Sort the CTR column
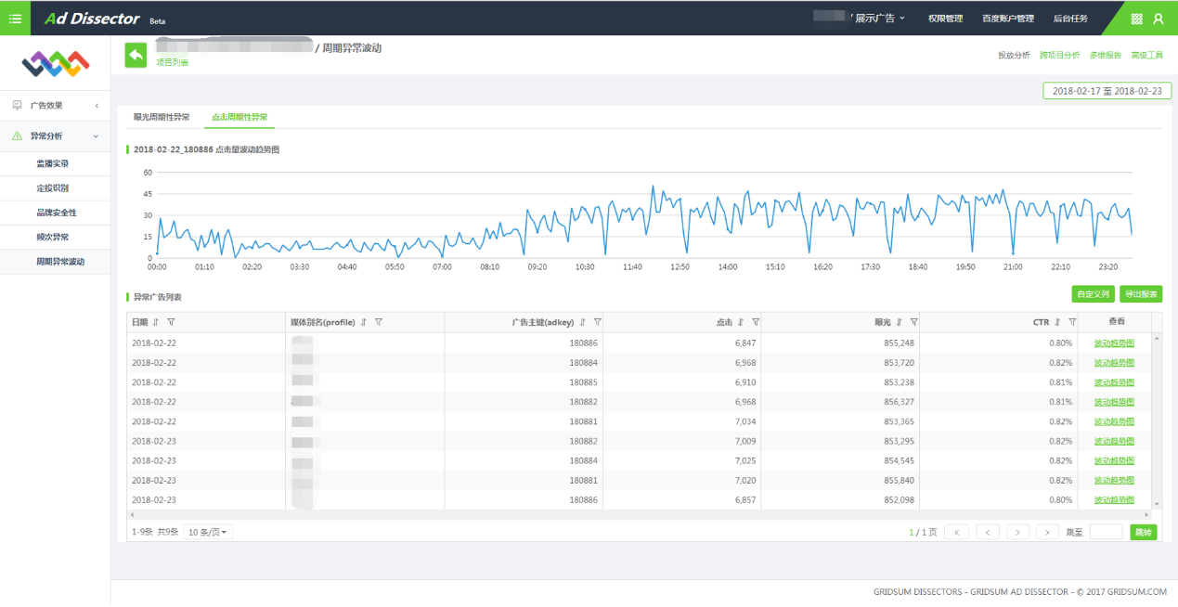Viewport: 1178px width, 607px height. tap(1057, 322)
